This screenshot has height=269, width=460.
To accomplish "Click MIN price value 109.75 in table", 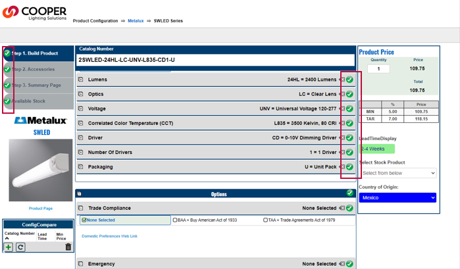I will [421, 112].
